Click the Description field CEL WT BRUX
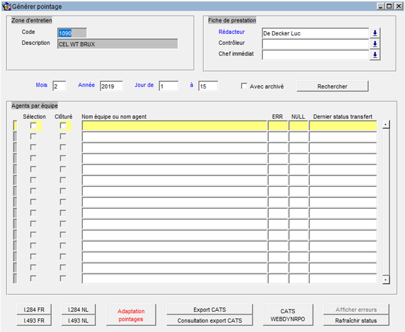 tap(118, 44)
